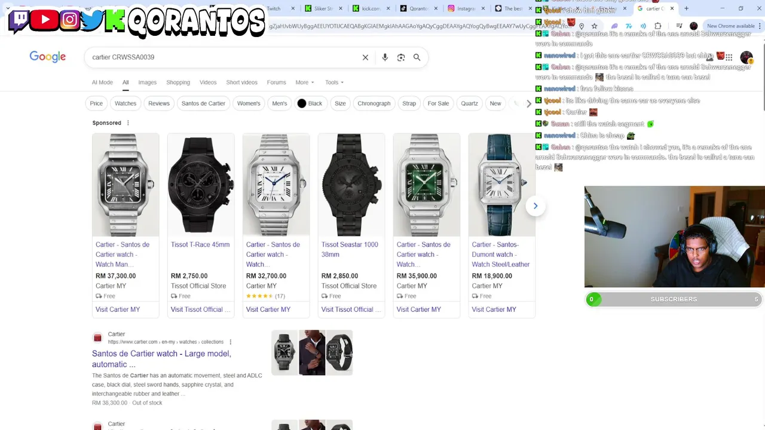
Task: Open the Shopping search tab
Action: (x=178, y=82)
